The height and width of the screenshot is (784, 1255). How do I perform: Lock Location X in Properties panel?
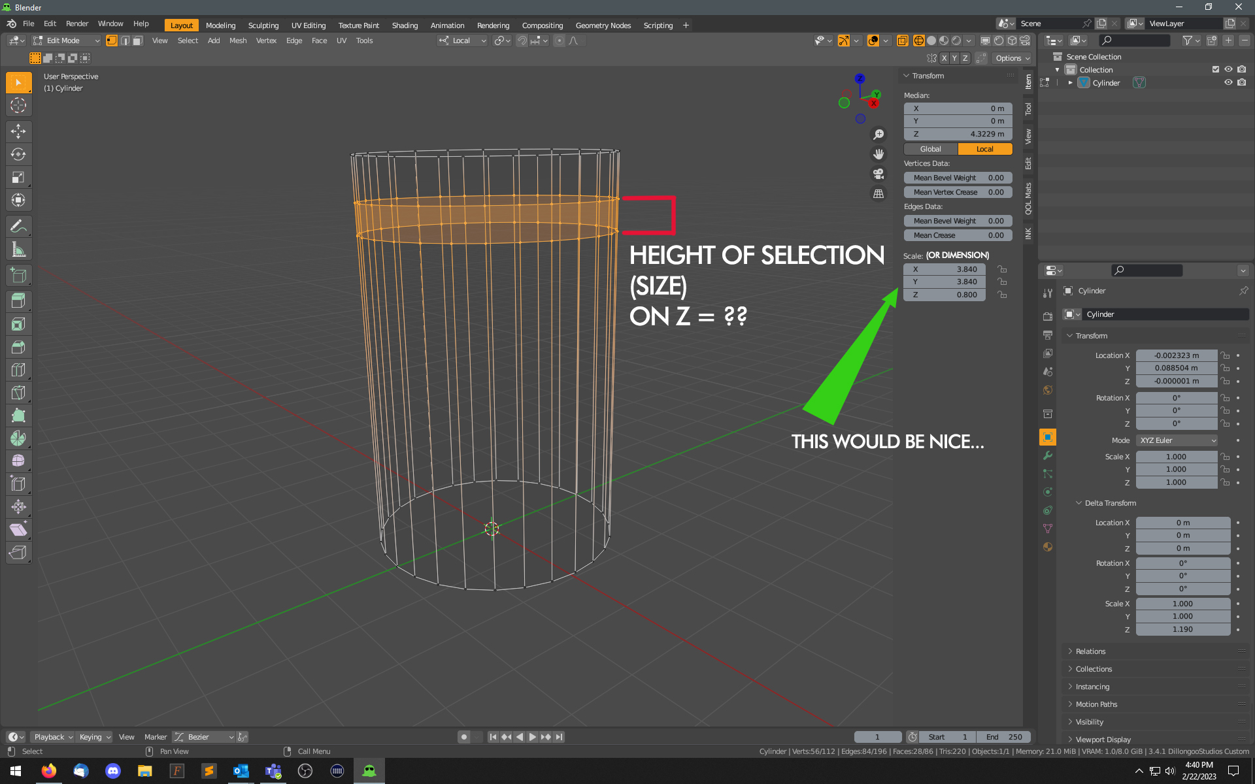pos(1226,355)
